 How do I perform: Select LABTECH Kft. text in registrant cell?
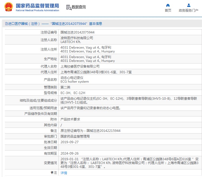[71, 42]
